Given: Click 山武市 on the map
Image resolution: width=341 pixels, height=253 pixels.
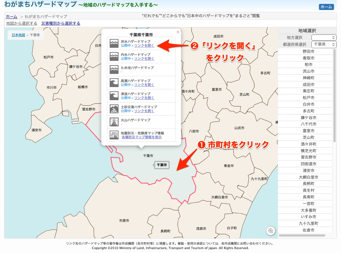Looking at the screenshot, I should coord(239,128).
